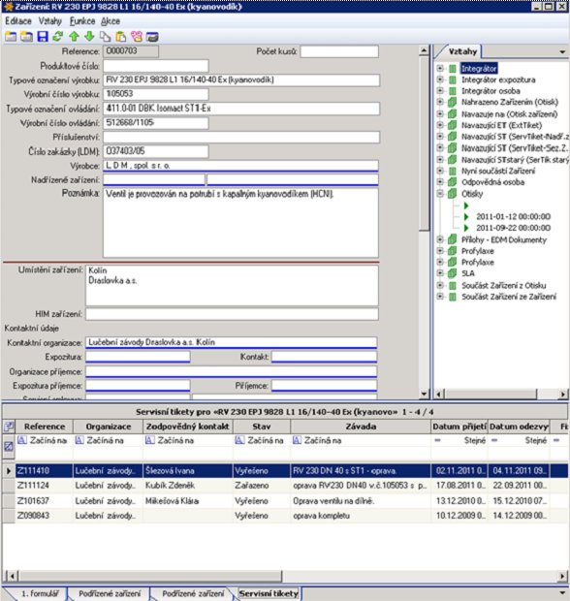Image resolution: width=570 pixels, height=601 pixels.
Task: Click the Závada filter operator icon
Action: 297,440
